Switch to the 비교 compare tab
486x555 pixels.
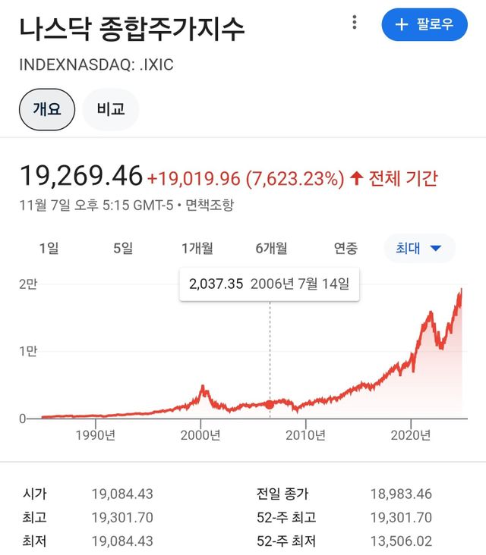111,109
